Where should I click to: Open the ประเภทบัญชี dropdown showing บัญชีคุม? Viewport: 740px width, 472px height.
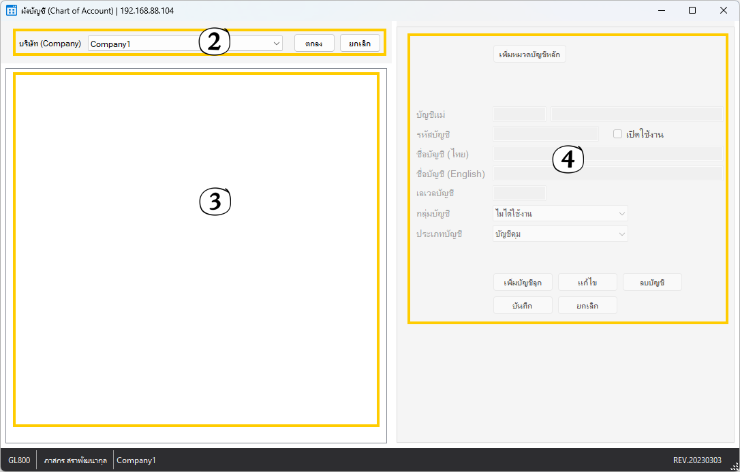coord(559,234)
